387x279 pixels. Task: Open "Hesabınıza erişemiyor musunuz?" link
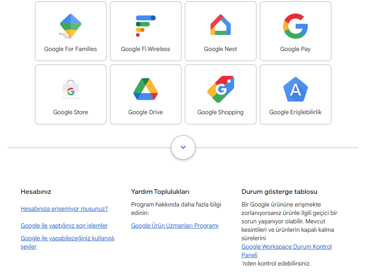64,209
